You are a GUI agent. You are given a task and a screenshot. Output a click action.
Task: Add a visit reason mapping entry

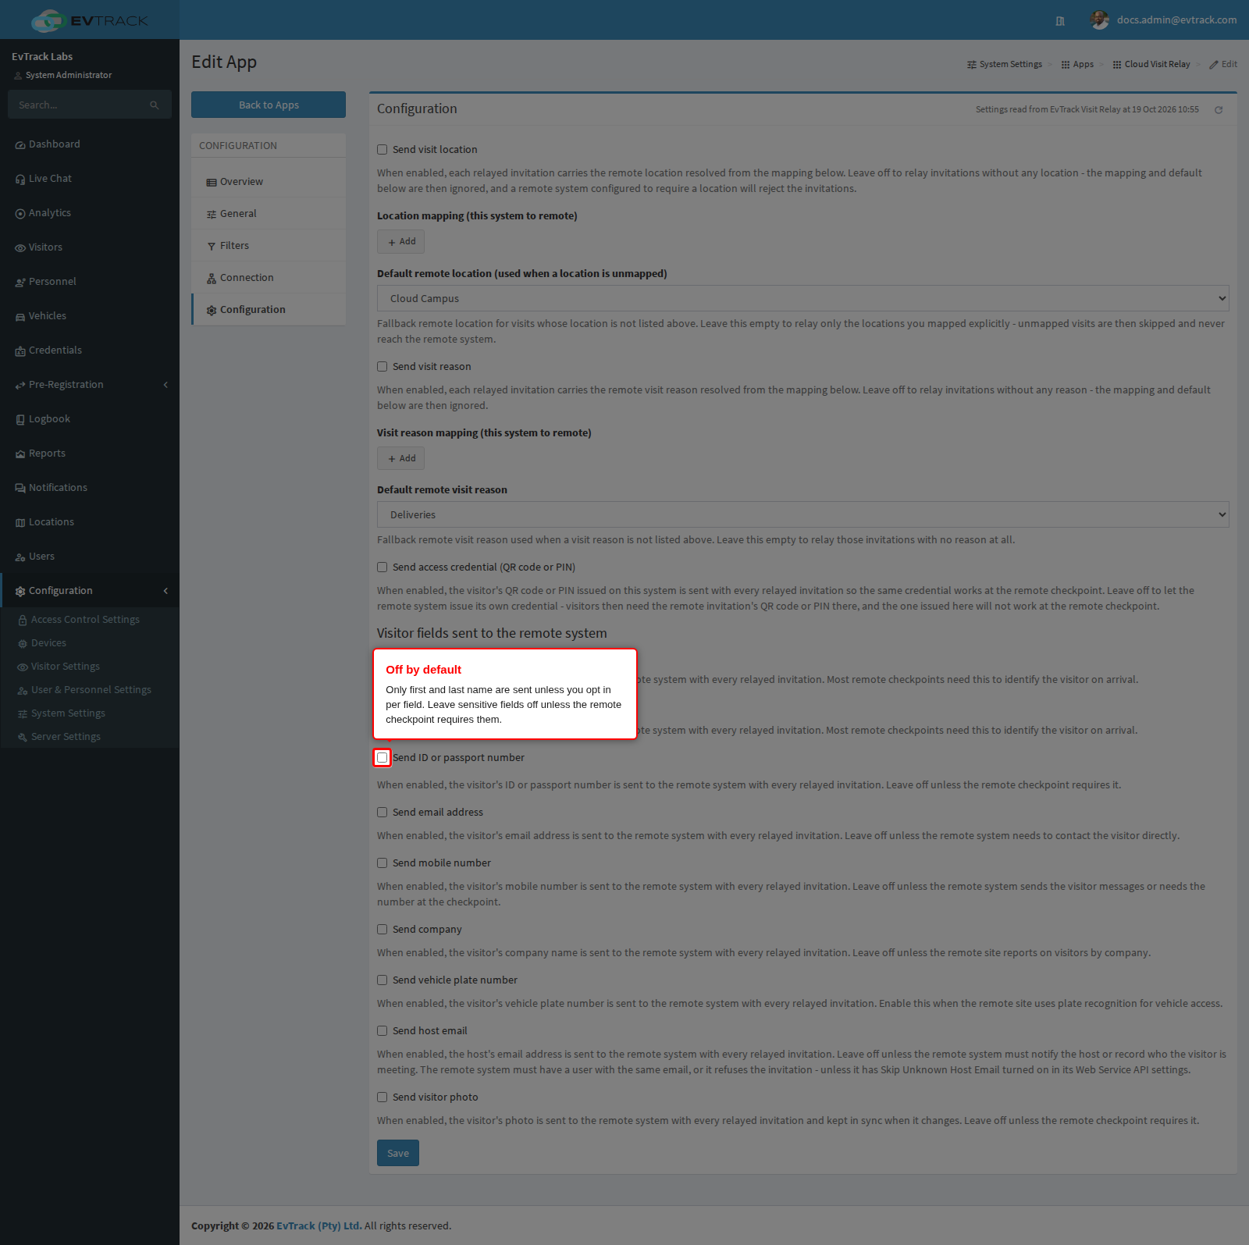coord(401,458)
